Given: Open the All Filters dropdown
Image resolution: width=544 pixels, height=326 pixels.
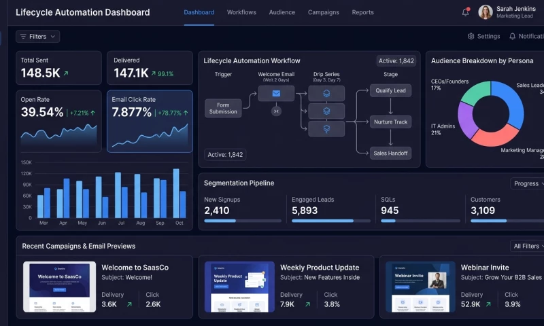Looking at the screenshot, I should click(528, 246).
